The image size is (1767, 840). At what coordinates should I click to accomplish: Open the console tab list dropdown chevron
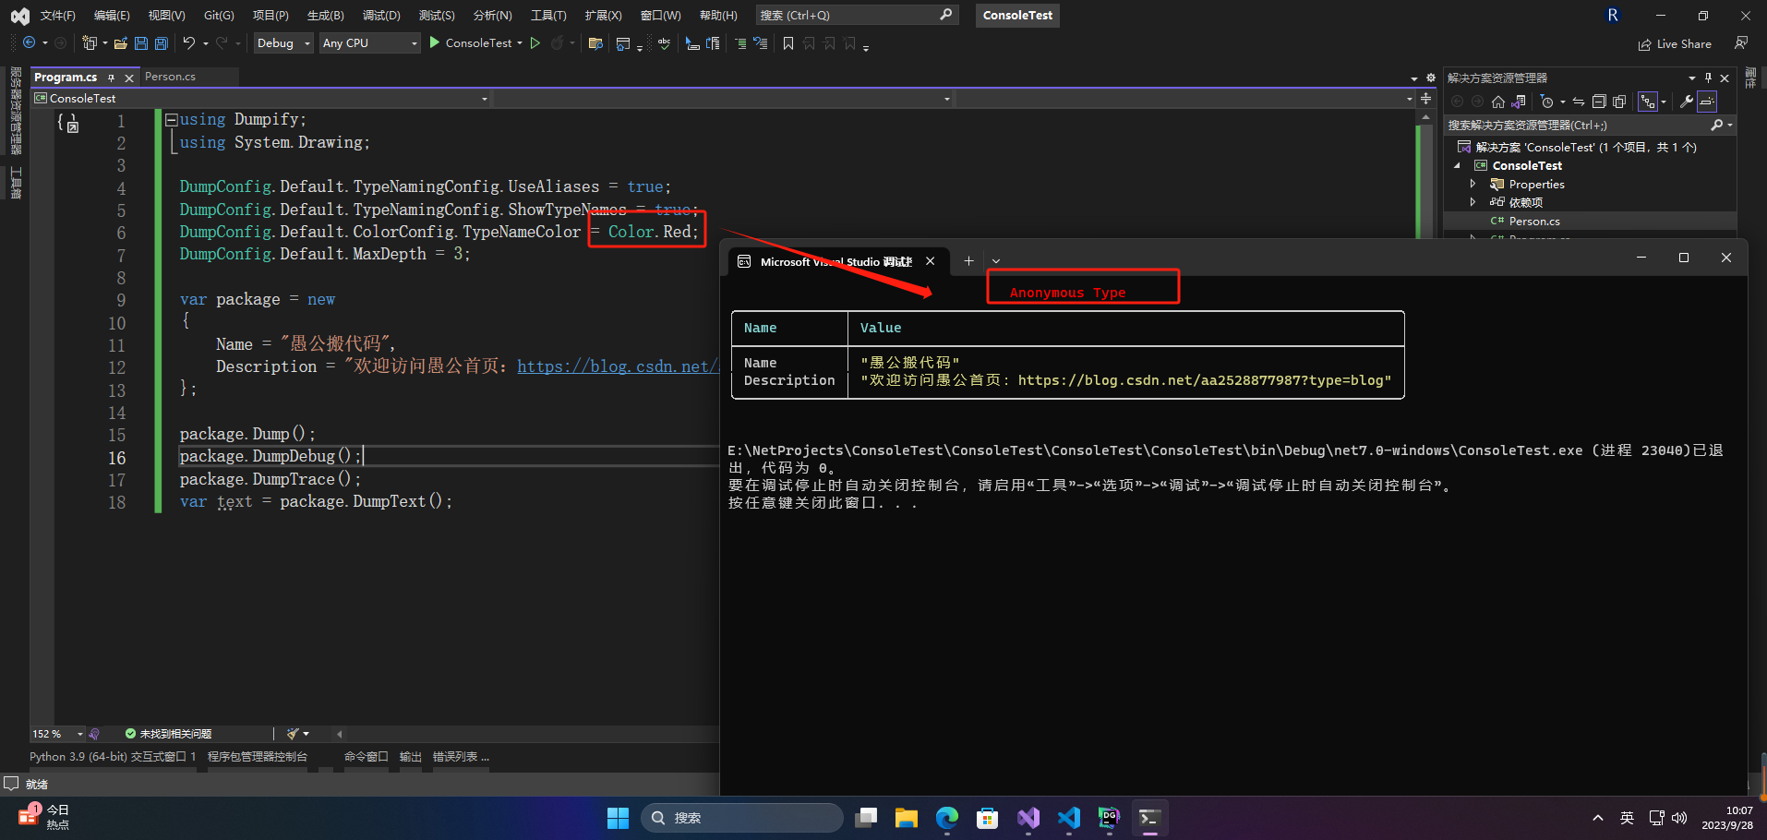tap(996, 261)
